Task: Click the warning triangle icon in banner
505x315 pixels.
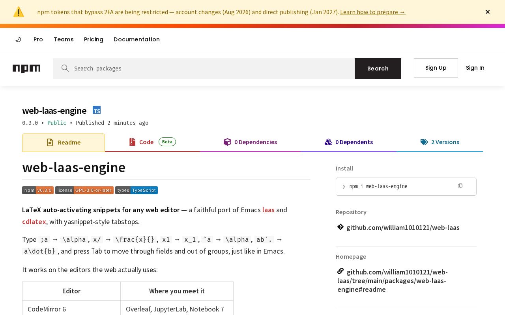Action: pyautogui.click(x=19, y=12)
